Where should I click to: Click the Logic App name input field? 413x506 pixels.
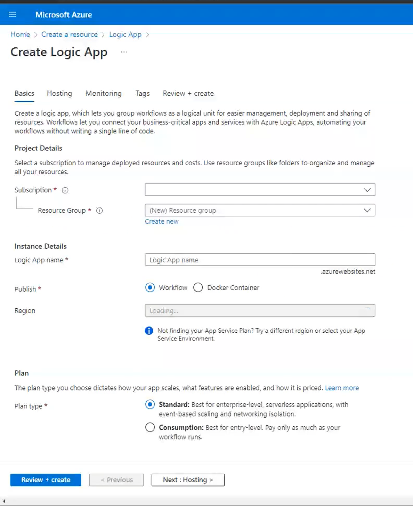coord(260,260)
